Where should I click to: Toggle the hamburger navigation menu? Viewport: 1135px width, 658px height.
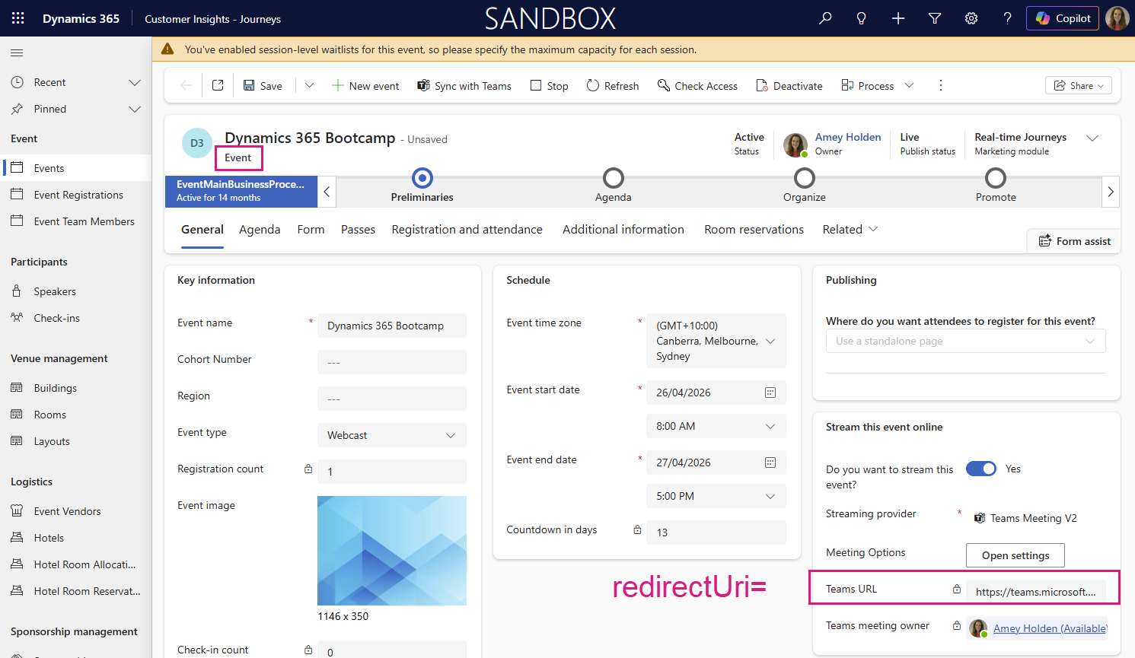click(17, 52)
